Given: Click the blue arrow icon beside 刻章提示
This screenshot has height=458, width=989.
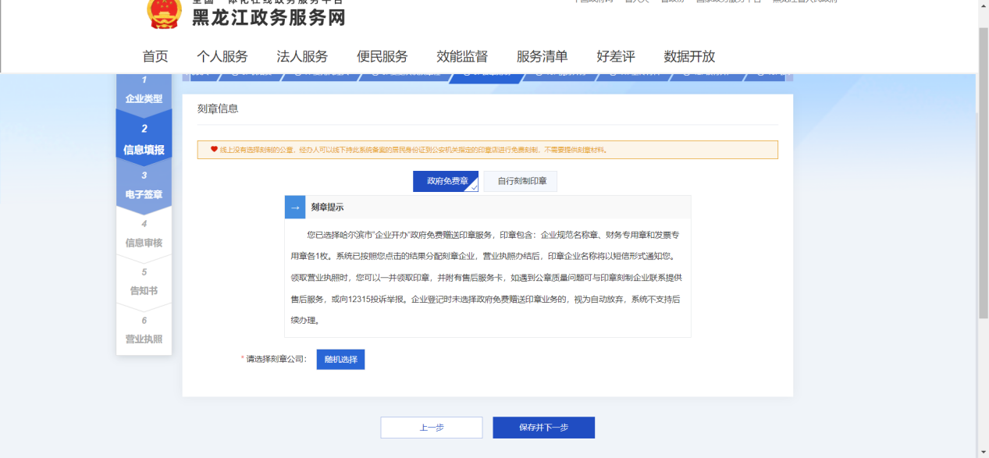Looking at the screenshot, I should pos(295,208).
